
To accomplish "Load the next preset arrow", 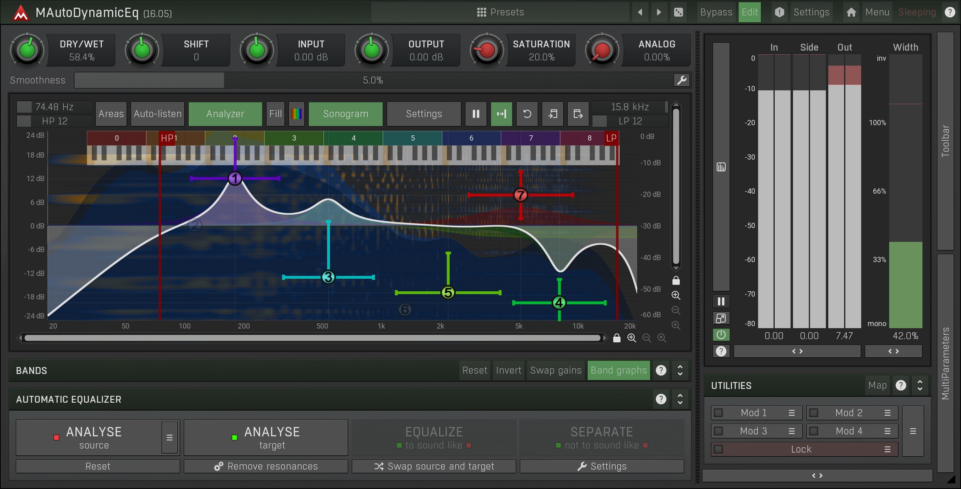I will [x=659, y=12].
